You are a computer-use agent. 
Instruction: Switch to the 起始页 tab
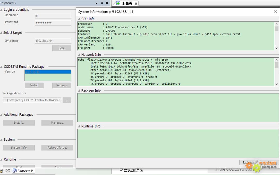click(127, 3)
